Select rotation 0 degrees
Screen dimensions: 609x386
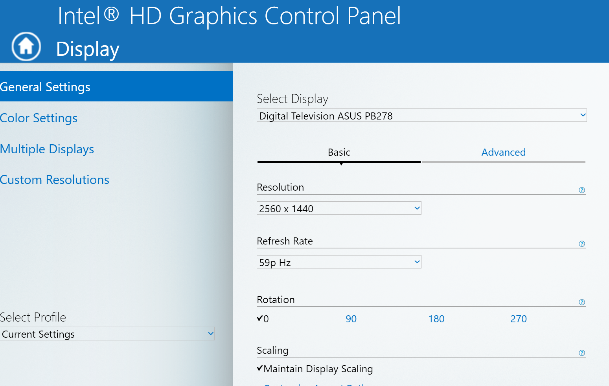click(263, 319)
